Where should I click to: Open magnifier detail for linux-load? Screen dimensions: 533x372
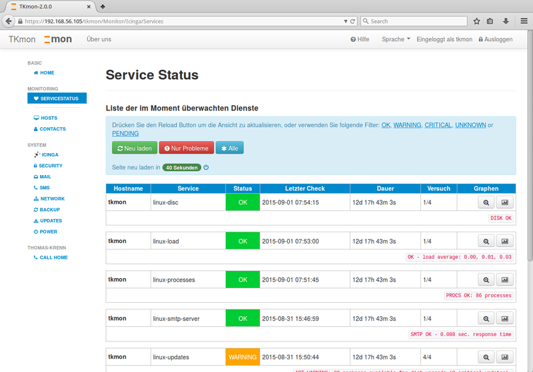[486, 241]
